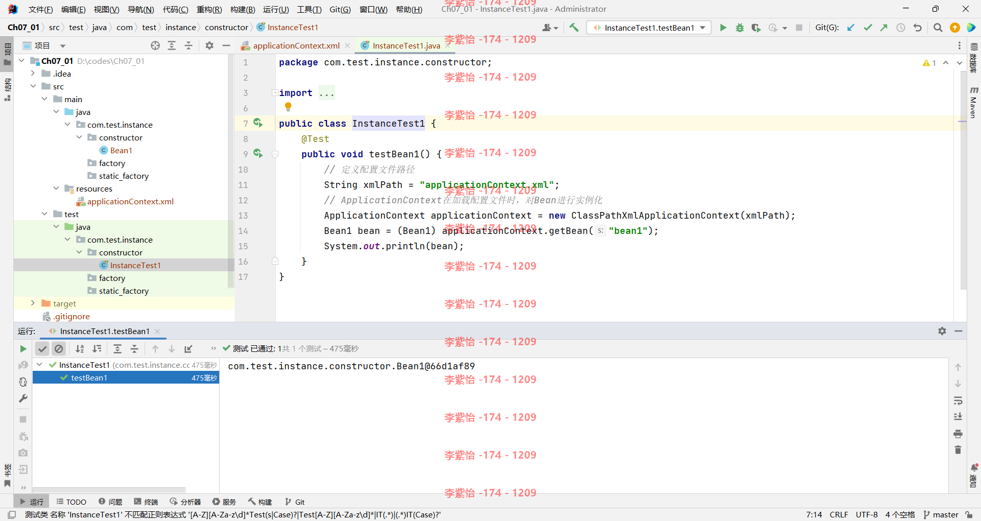
Task: Run with coverage icon in toolbar
Action: [756, 28]
